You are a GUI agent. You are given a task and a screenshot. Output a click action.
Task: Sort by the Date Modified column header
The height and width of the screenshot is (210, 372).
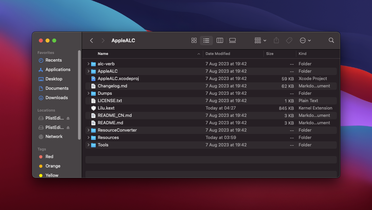(x=218, y=54)
